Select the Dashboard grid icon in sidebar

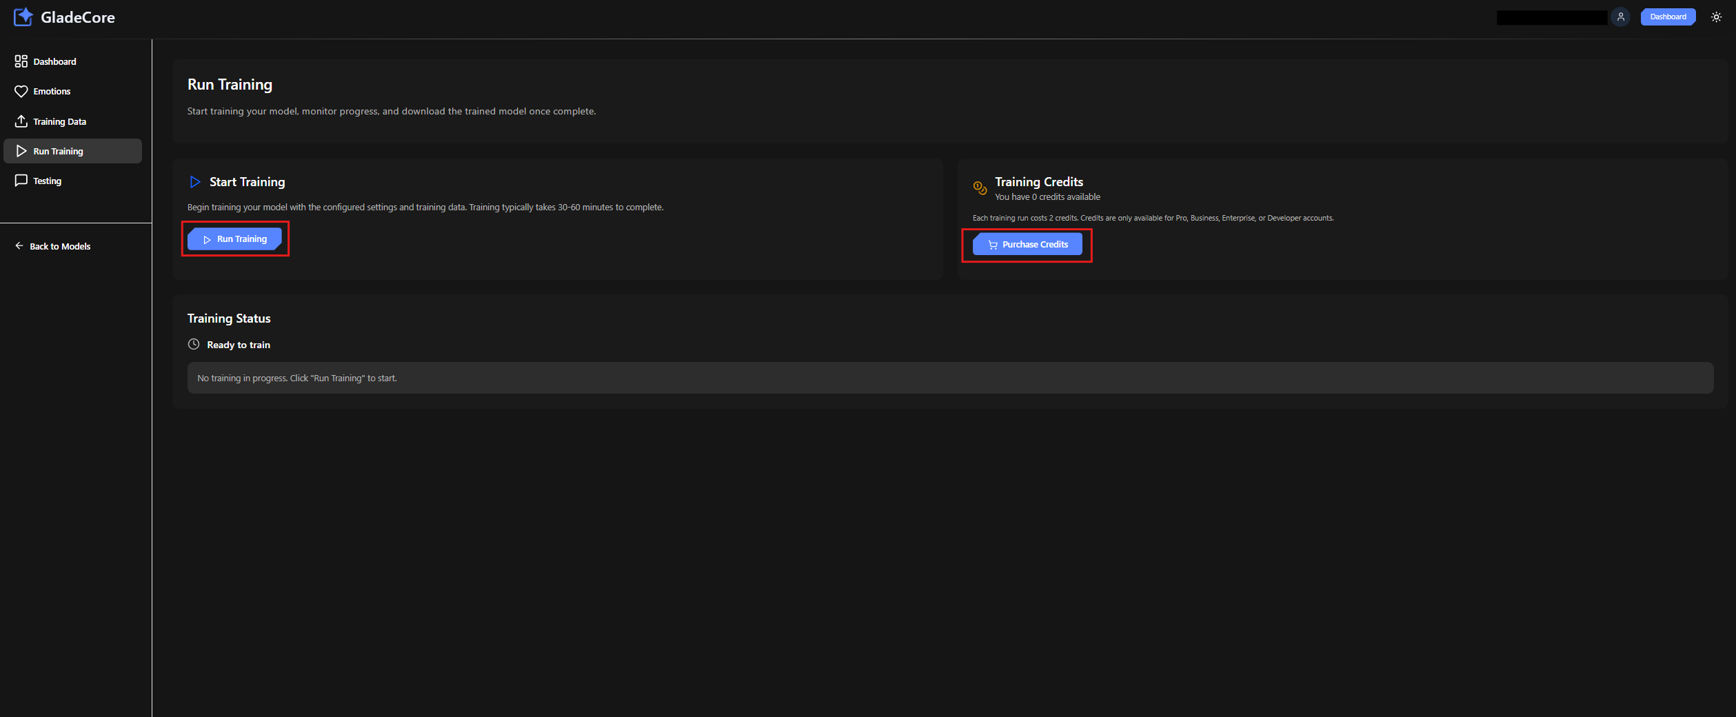20,61
